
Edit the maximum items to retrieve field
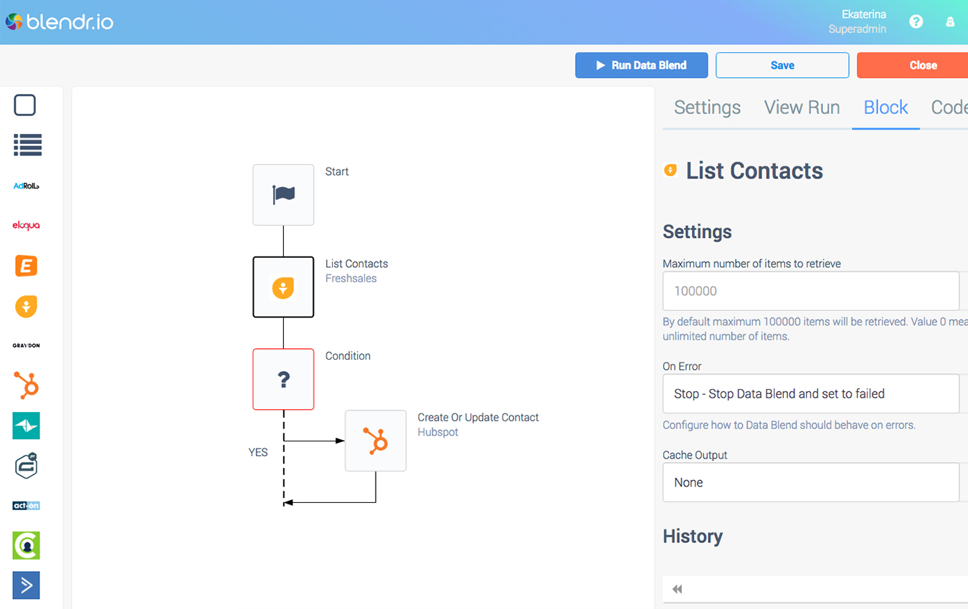click(811, 291)
